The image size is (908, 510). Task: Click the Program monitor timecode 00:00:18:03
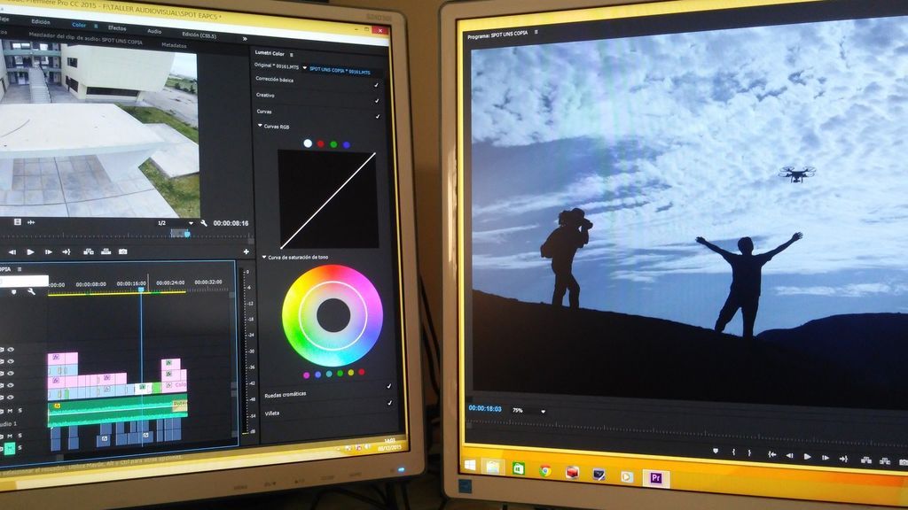(x=485, y=409)
